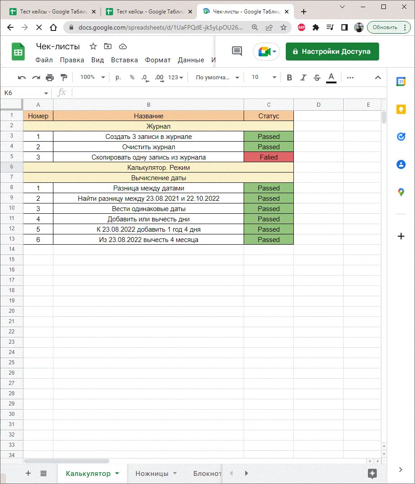Viewport: 415px width, 484px height.
Task: Switch to first Тест кейсы browser tab
Action: tap(52, 12)
